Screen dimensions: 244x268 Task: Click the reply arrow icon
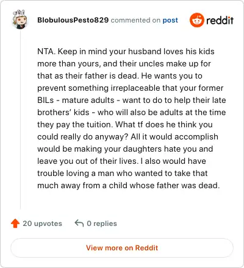[x=79, y=223]
